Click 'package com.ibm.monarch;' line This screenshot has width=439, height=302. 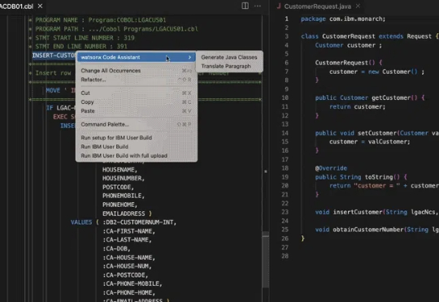pos(343,19)
